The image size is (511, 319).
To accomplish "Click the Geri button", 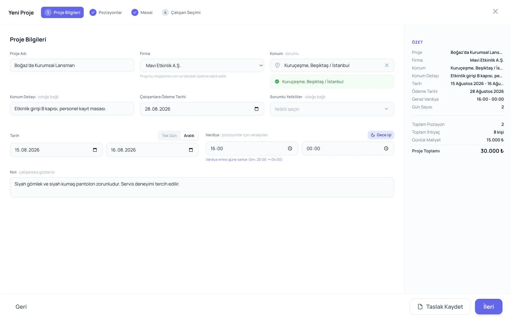I will [x=21, y=307].
